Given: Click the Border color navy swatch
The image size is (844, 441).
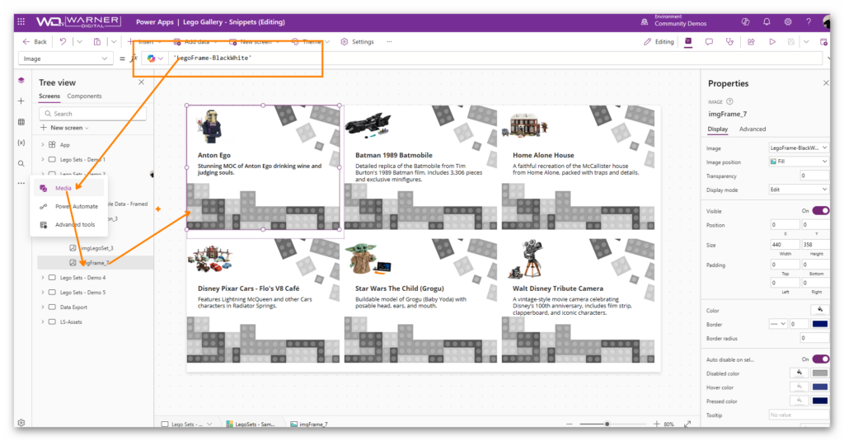Looking at the screenshot, I should (820, 324).
